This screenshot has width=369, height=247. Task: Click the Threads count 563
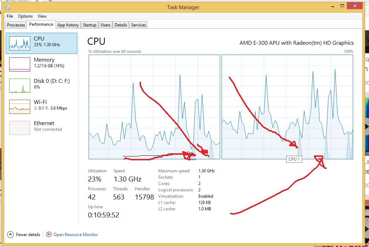[x=119, y=197]
